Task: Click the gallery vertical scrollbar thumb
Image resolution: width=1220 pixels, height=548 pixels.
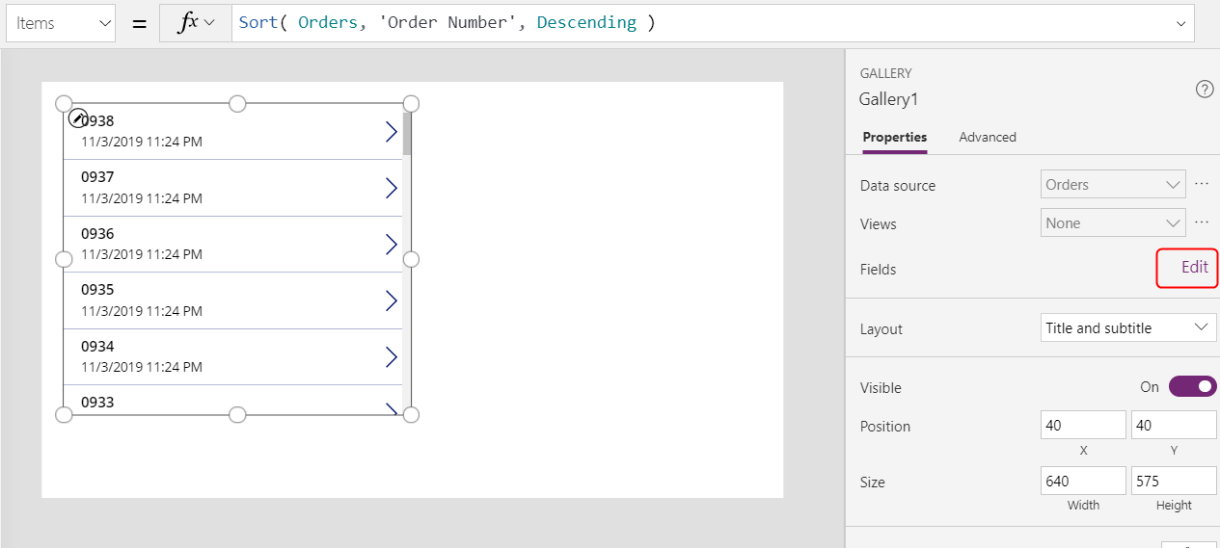Action: [407, 133]
